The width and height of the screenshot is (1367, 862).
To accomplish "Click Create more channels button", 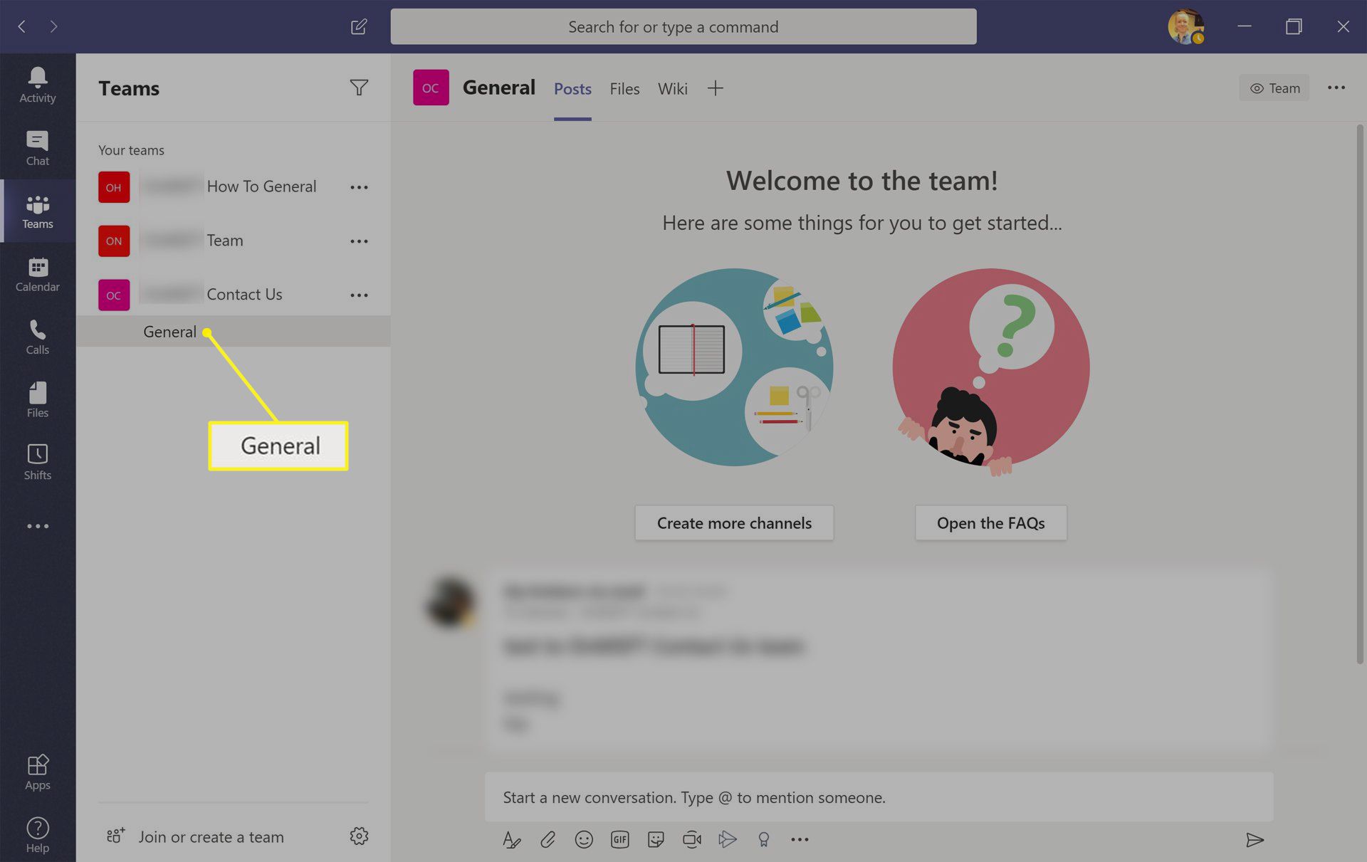I will pyautogui.click(x=734, y=521).
